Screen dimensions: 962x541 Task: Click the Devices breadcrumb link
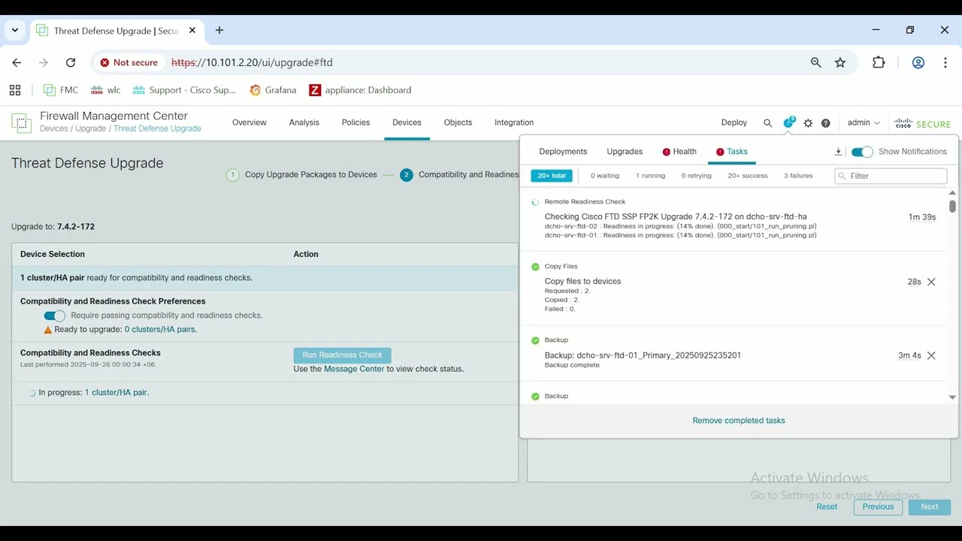tap(54, 128)
